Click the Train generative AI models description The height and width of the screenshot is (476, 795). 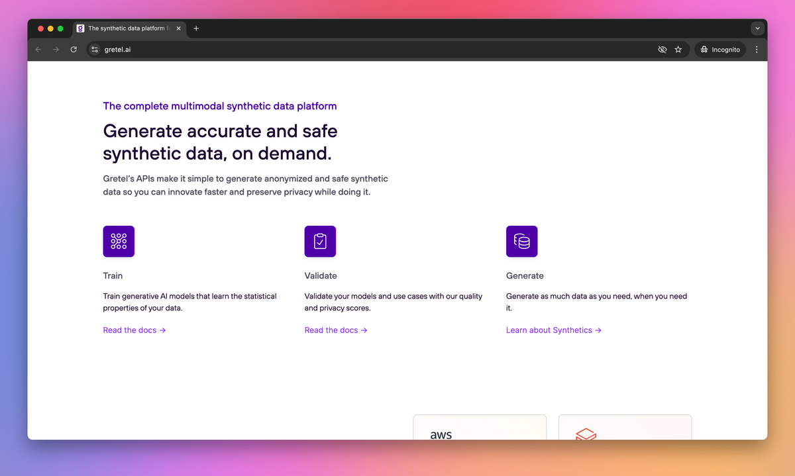[190, 302]
